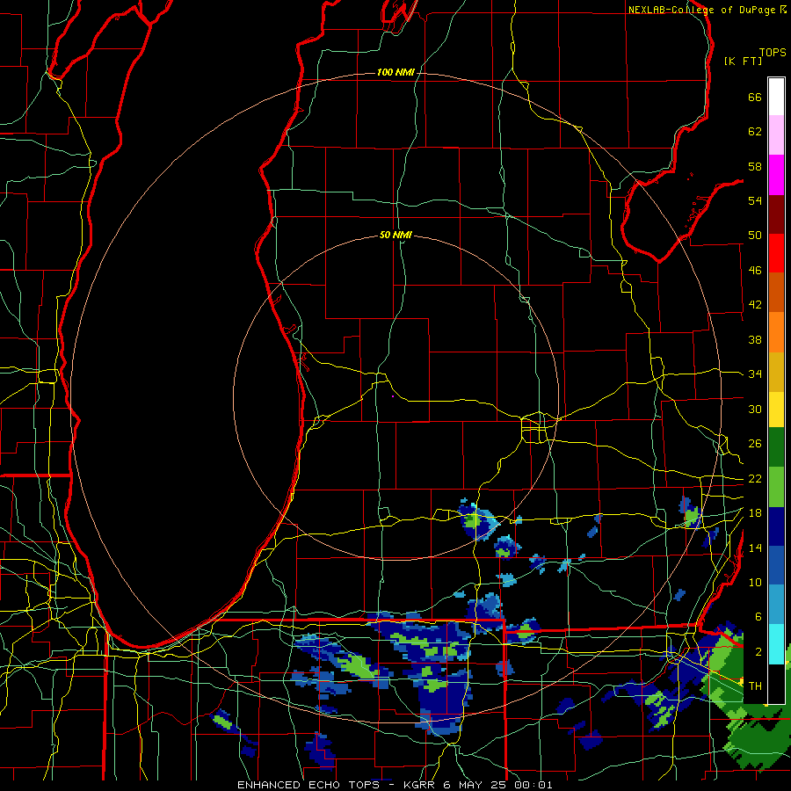Click the legend value "22"
This screenshot has width=791, height=791.
[755, 478]
